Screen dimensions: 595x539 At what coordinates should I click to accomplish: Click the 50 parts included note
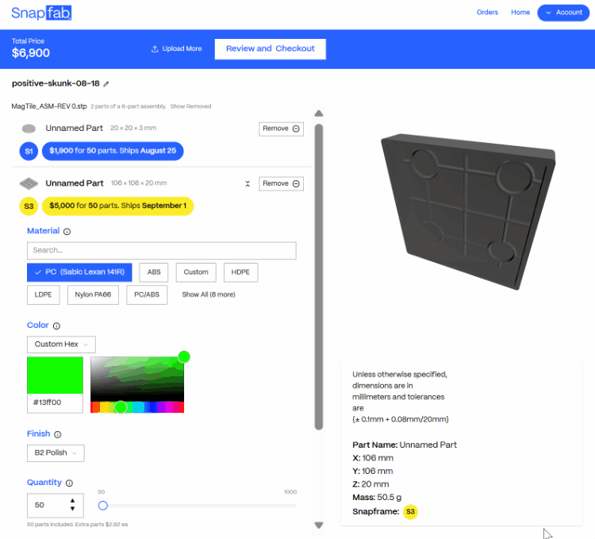78,525
